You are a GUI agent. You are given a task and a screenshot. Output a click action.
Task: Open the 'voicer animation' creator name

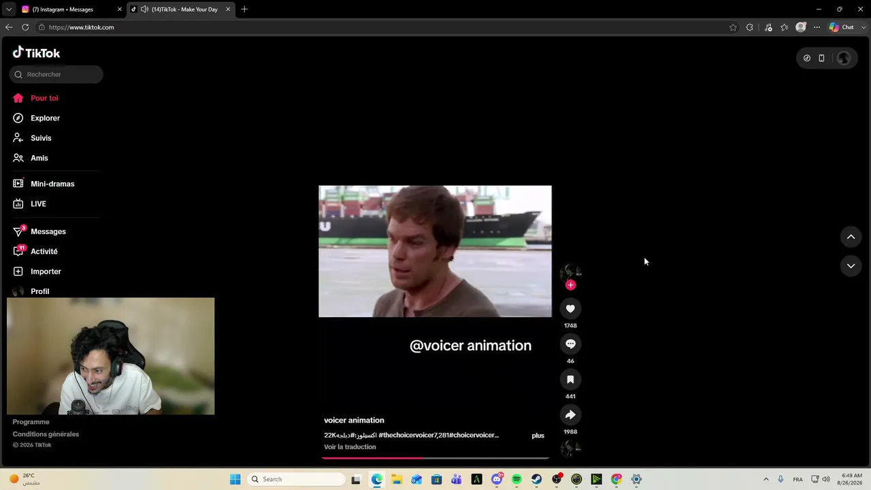pos(354,421)
